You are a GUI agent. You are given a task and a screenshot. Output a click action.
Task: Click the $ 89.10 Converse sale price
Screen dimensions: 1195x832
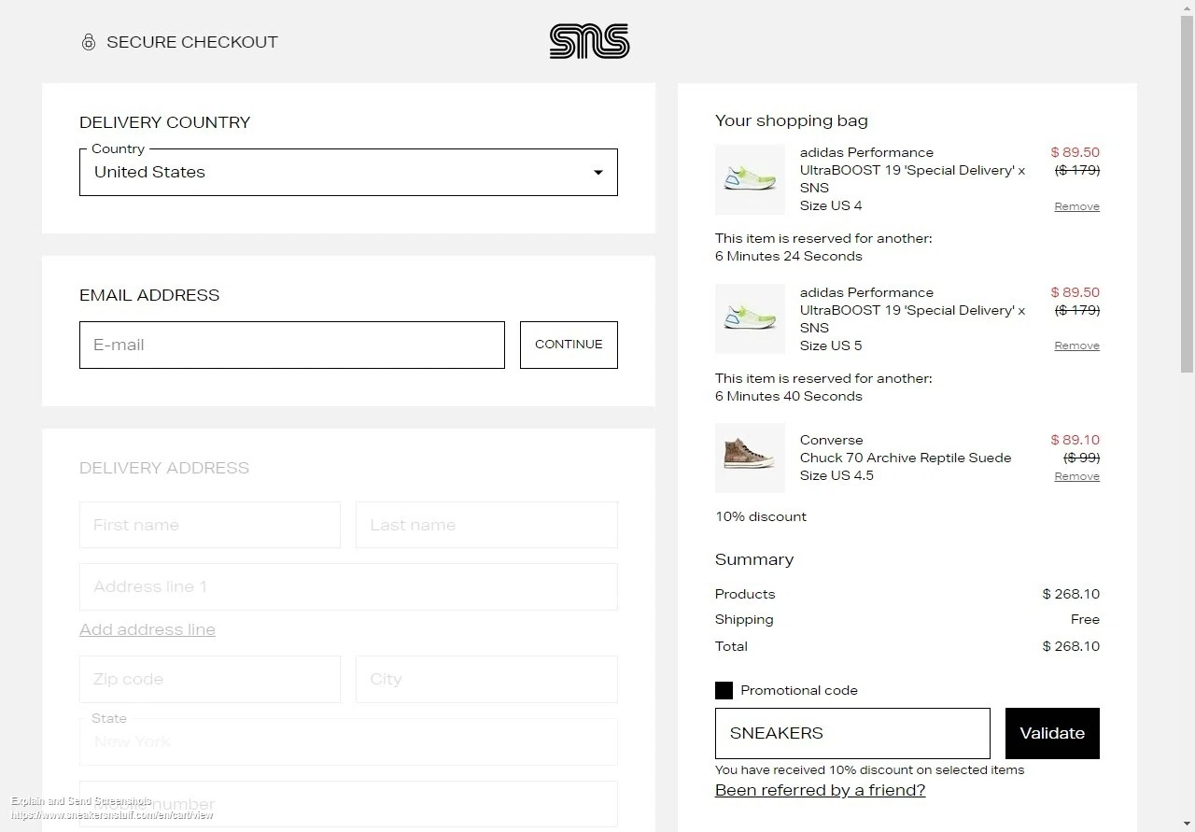click(x=1075, y=440)
